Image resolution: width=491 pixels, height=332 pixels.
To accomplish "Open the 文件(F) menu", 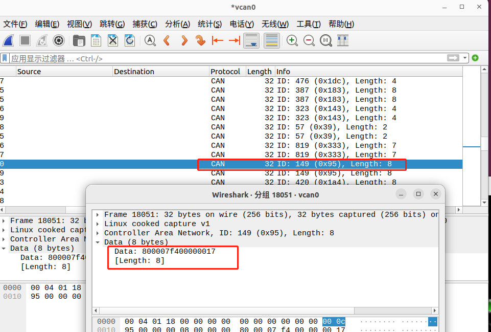I will (15, 24).
